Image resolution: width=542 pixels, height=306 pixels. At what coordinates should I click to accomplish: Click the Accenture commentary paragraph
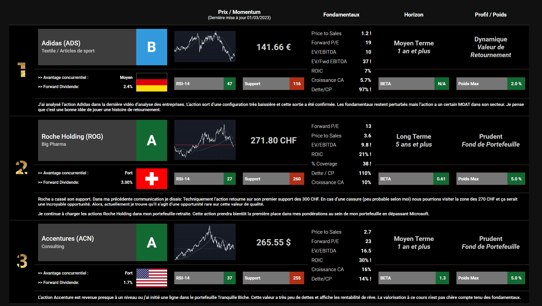tap(279, 297)
